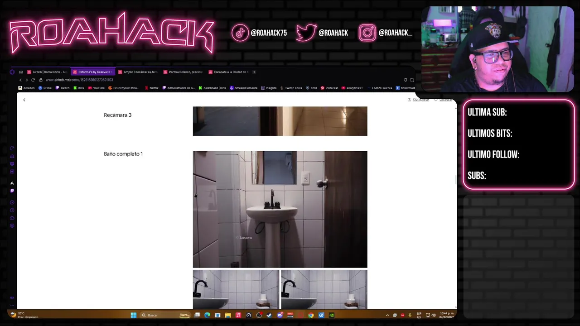Open the Prime bookmark

coord(45,88)
